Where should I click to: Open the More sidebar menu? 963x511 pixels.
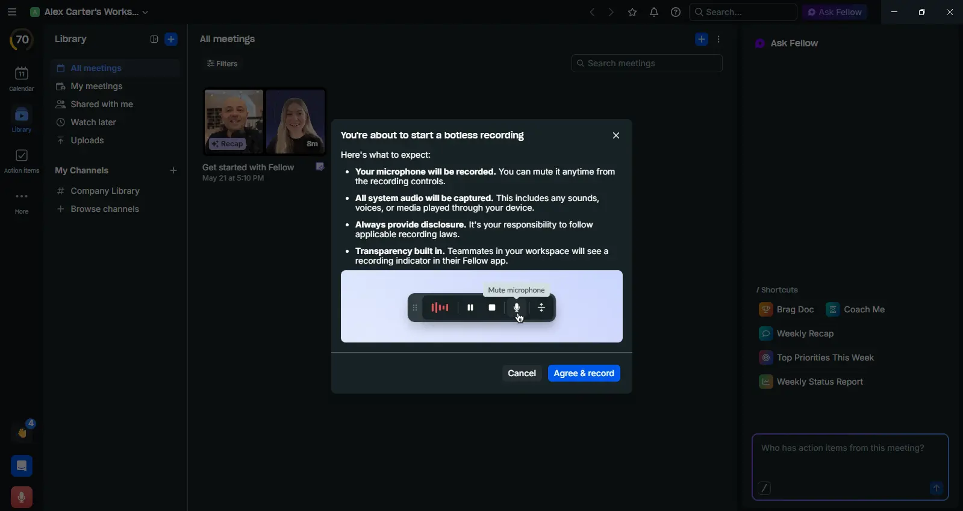pyautogui.click(x=22, y=203)
